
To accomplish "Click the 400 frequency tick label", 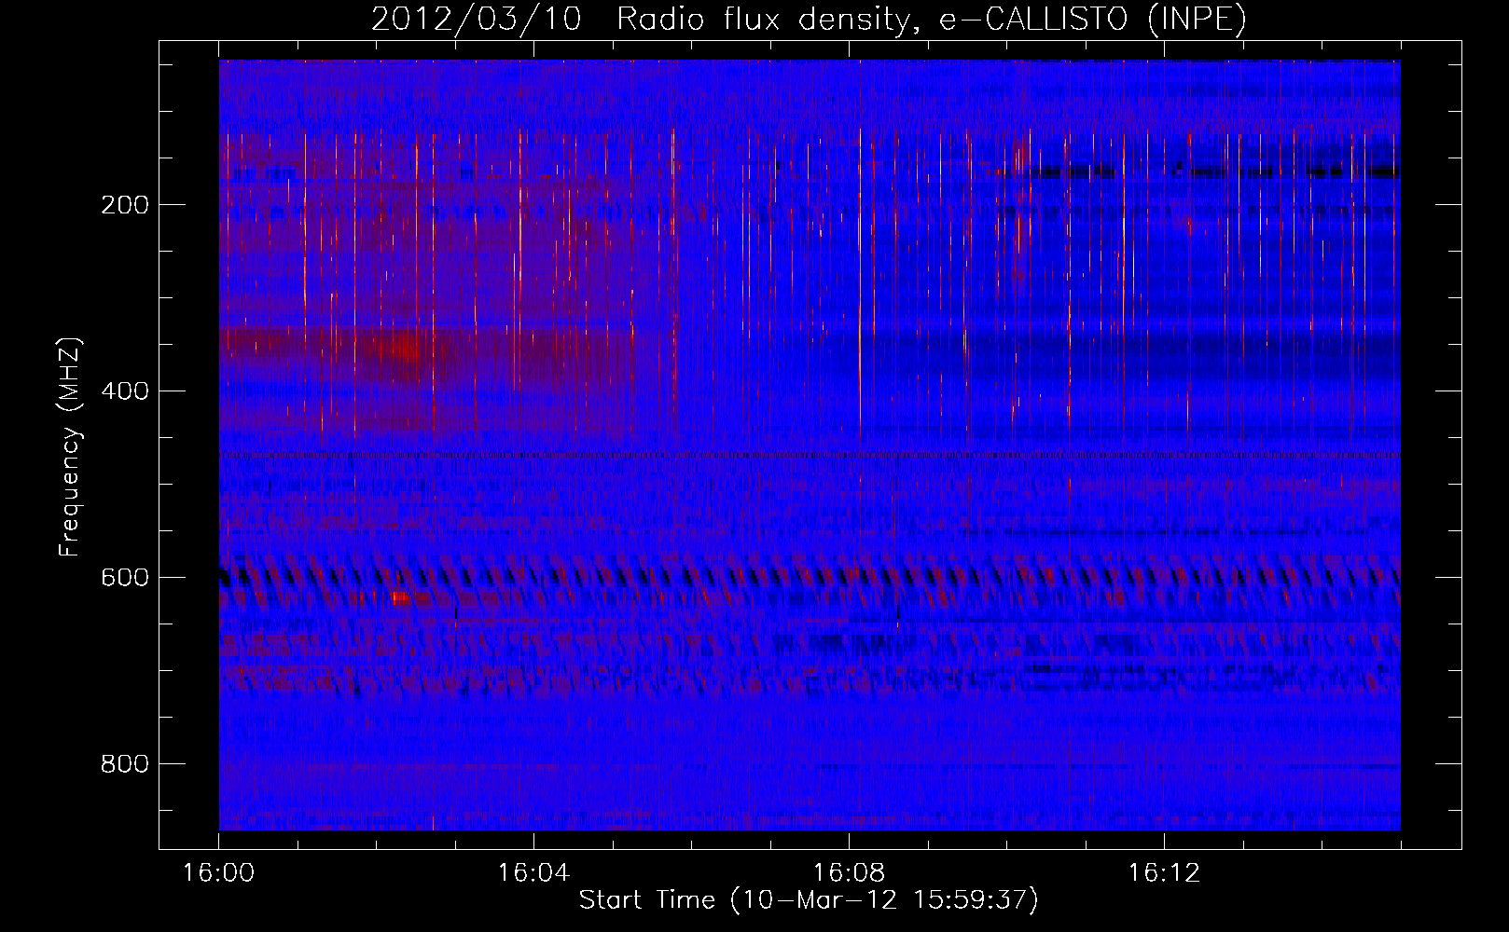I will [125, 391].
